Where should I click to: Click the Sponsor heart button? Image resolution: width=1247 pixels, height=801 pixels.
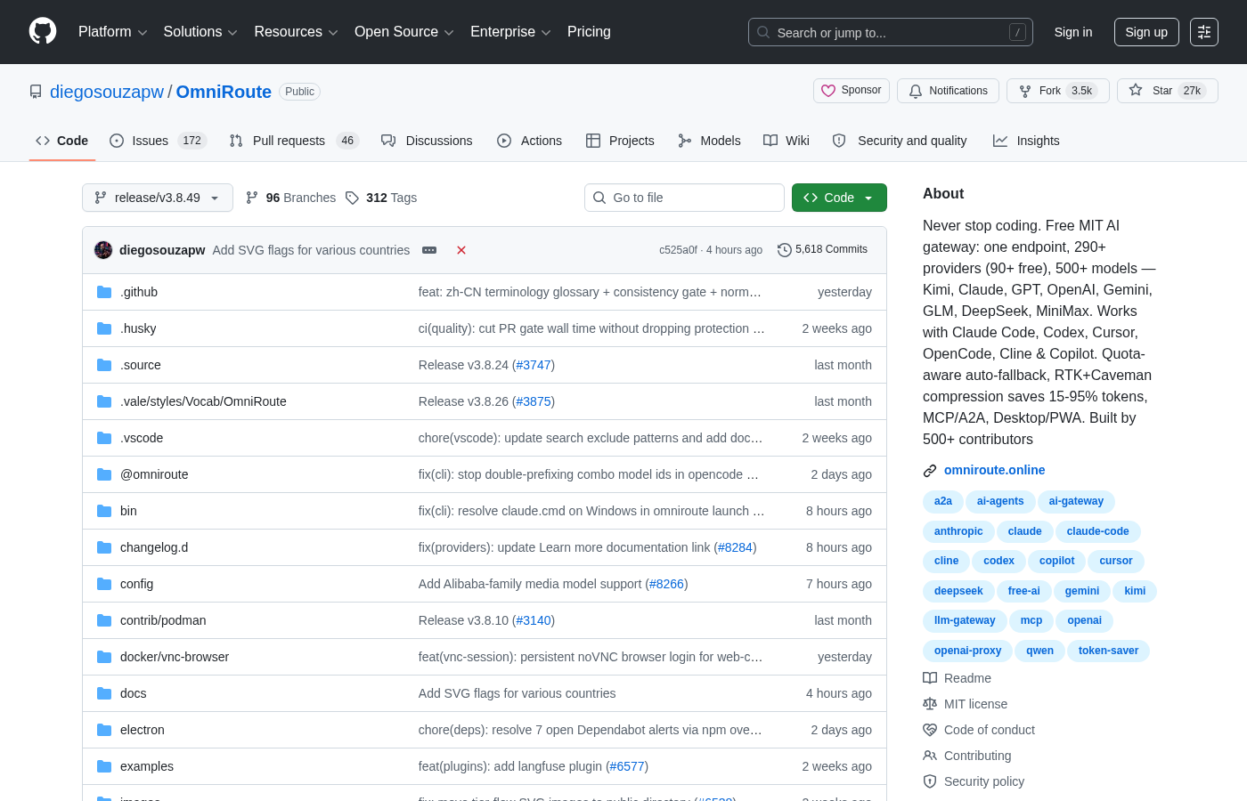click(x=852, y=91)
